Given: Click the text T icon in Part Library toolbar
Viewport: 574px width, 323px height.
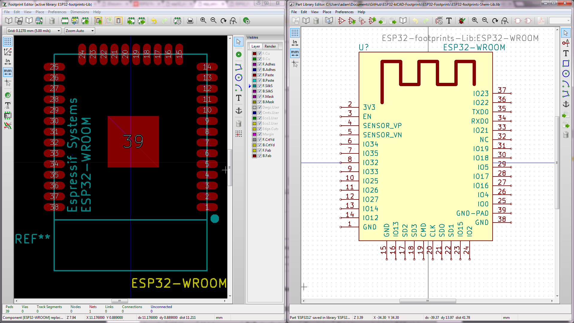Looking at the screenshot, I should click(x=449, y=21).
